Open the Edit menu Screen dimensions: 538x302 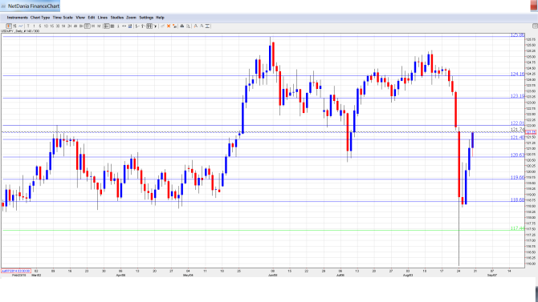coord(92,18)
